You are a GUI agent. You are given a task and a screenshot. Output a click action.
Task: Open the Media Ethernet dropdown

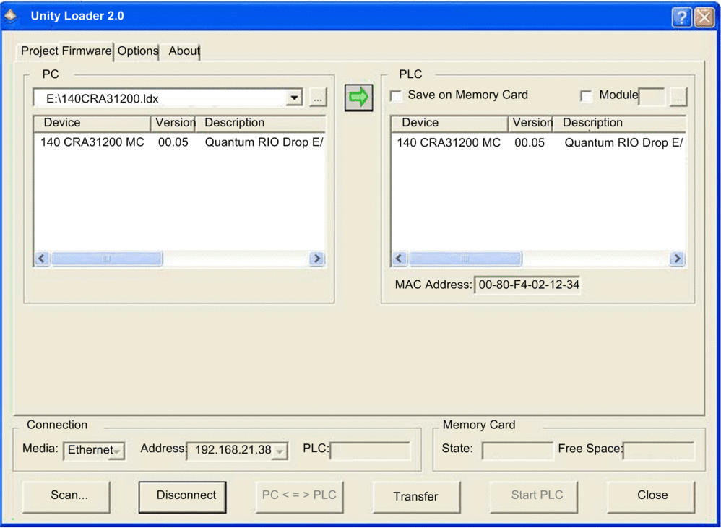(118, 451)
